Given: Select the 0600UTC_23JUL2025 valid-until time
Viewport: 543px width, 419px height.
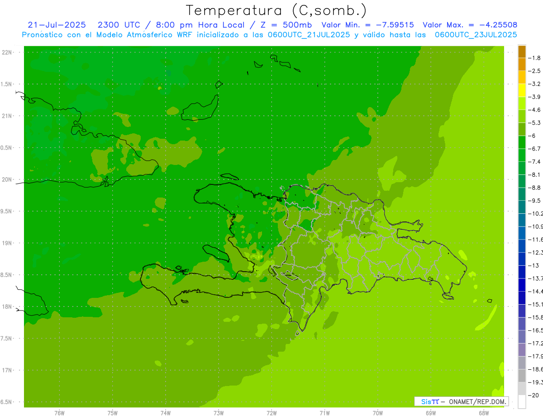Looking at the screenshot, I should pos(476,35).
